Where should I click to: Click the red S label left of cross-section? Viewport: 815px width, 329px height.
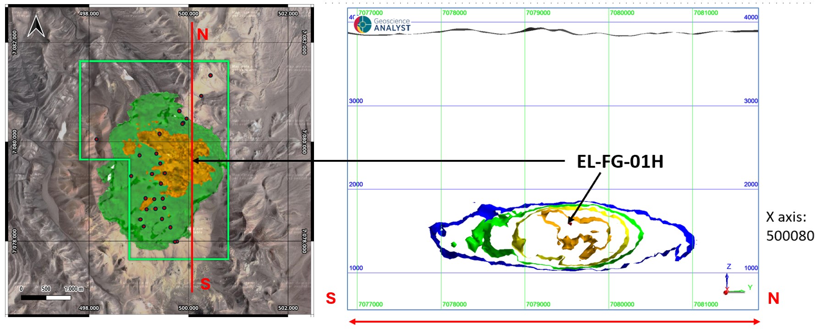point(330,298)
